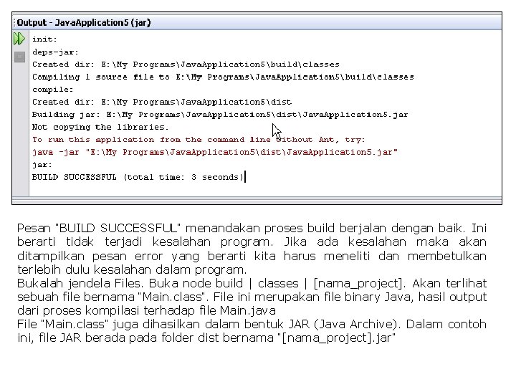Click the red 'To run this application' line

(x=199, y=140)
